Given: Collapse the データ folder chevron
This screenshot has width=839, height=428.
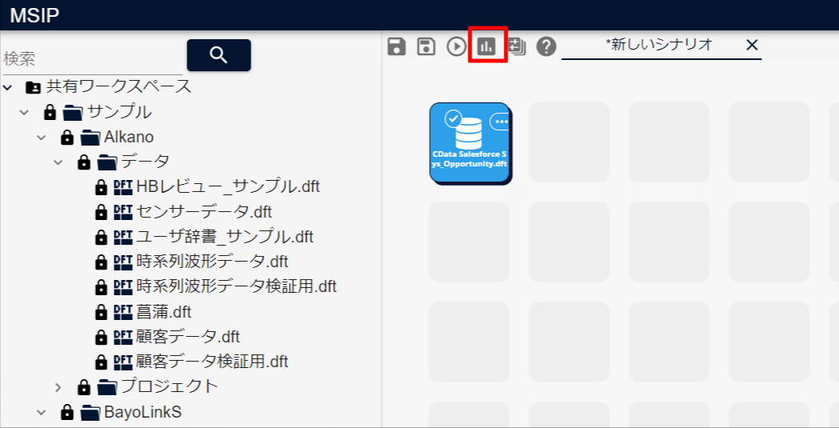Looking at the screenshot, I should (58, 162).
